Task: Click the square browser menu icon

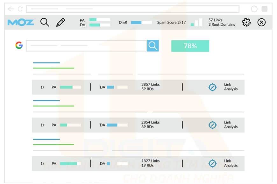Action: 265,9
